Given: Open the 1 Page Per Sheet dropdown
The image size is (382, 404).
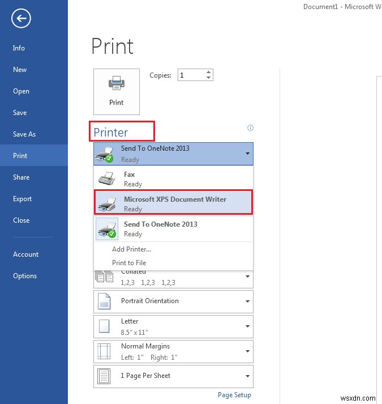Looking at the screenshot, I should [x=173, y=376].
